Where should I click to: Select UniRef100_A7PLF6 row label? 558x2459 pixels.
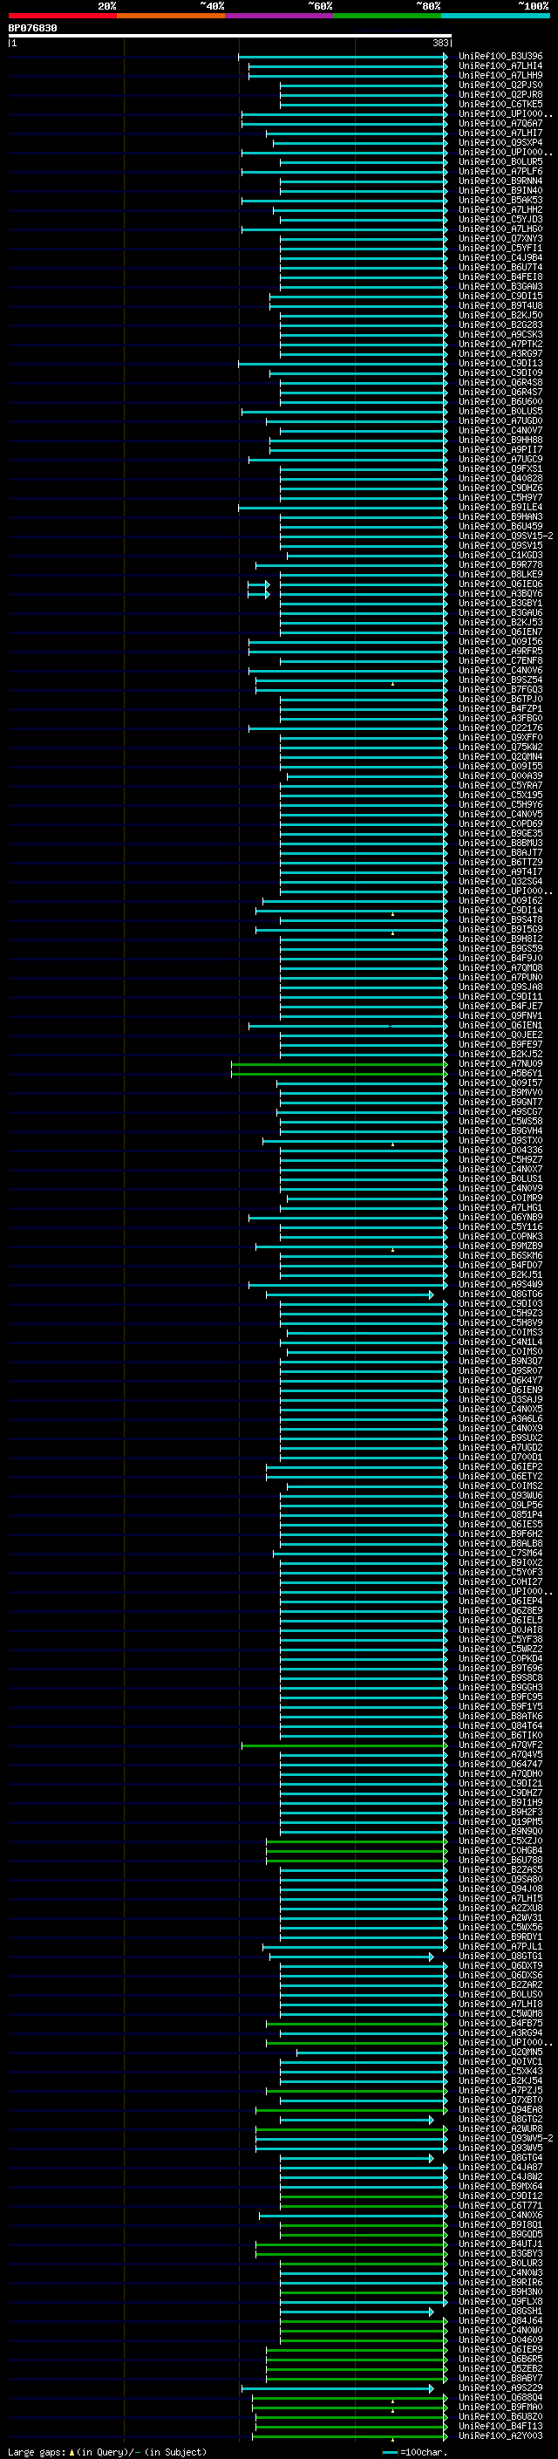500,172
